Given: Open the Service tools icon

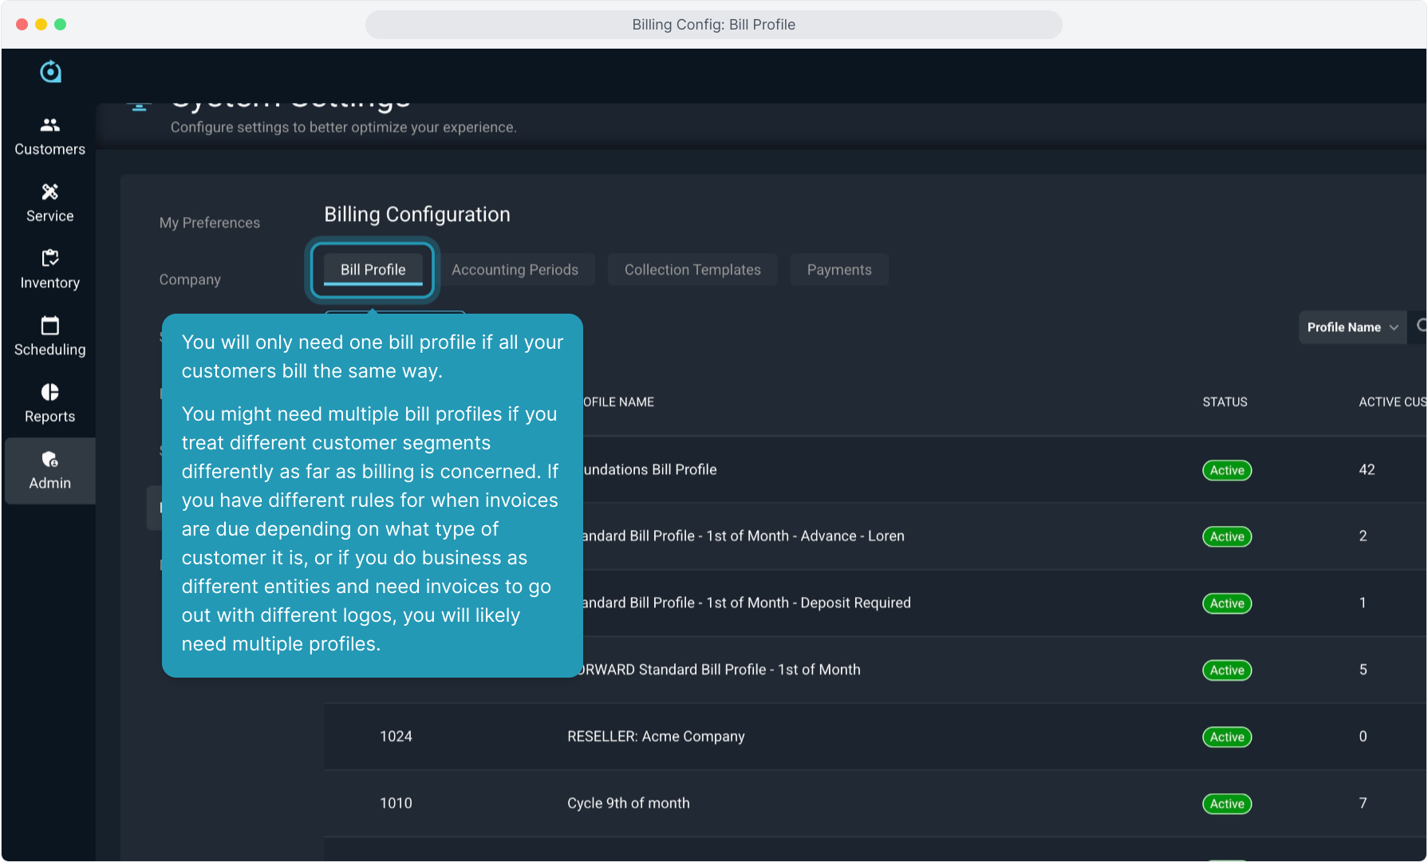Looking at the screenshot, I should tap(49, 192).
